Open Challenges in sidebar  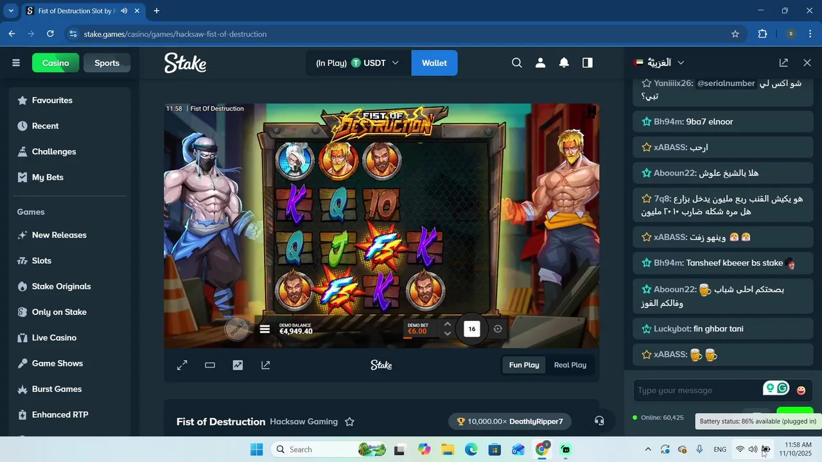(71, 151)
